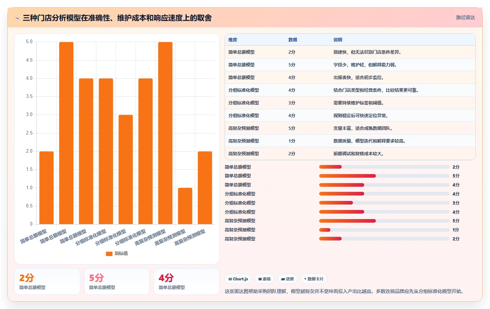Click the 简单总额模型 progress bar showing 2分

point(384,167)
